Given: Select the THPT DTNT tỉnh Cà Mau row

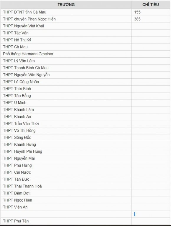Looking at the screenshot, I should [x=85, y=12].
